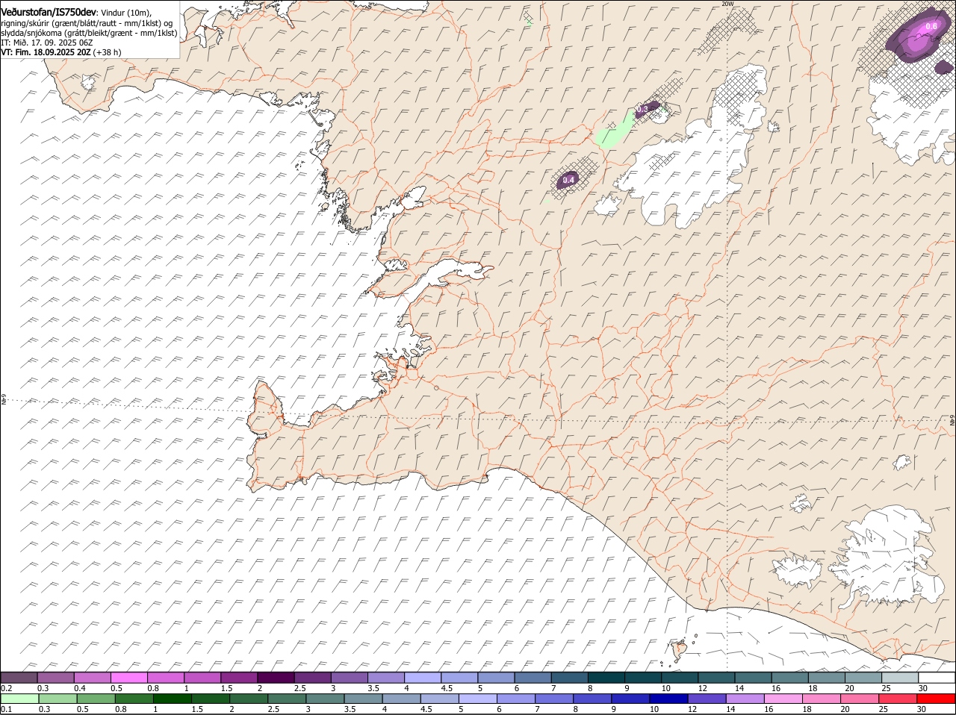This screenshot has width=956, height=715.
Task: Pick upper scale dark teal swatch between 8 and 9
Action: (x=606, y=678)
